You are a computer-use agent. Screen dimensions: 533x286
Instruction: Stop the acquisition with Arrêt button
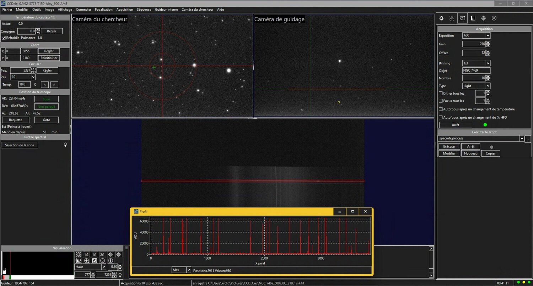[456, 125]
